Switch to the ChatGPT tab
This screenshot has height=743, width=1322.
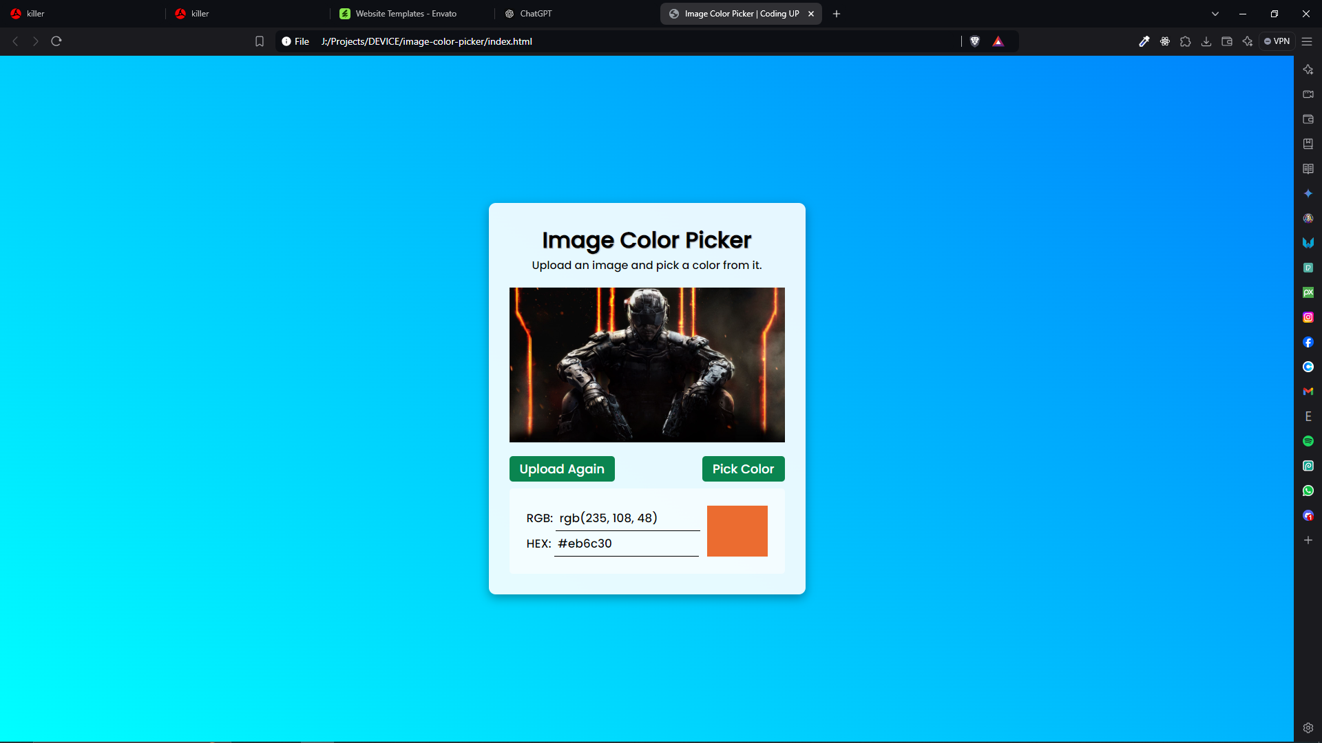click(x=577, y=14)
